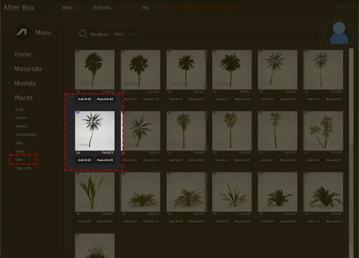Screen dimensions: 359x258
Task: Select the Palm028 thumbnail
Action: (232, 131)
